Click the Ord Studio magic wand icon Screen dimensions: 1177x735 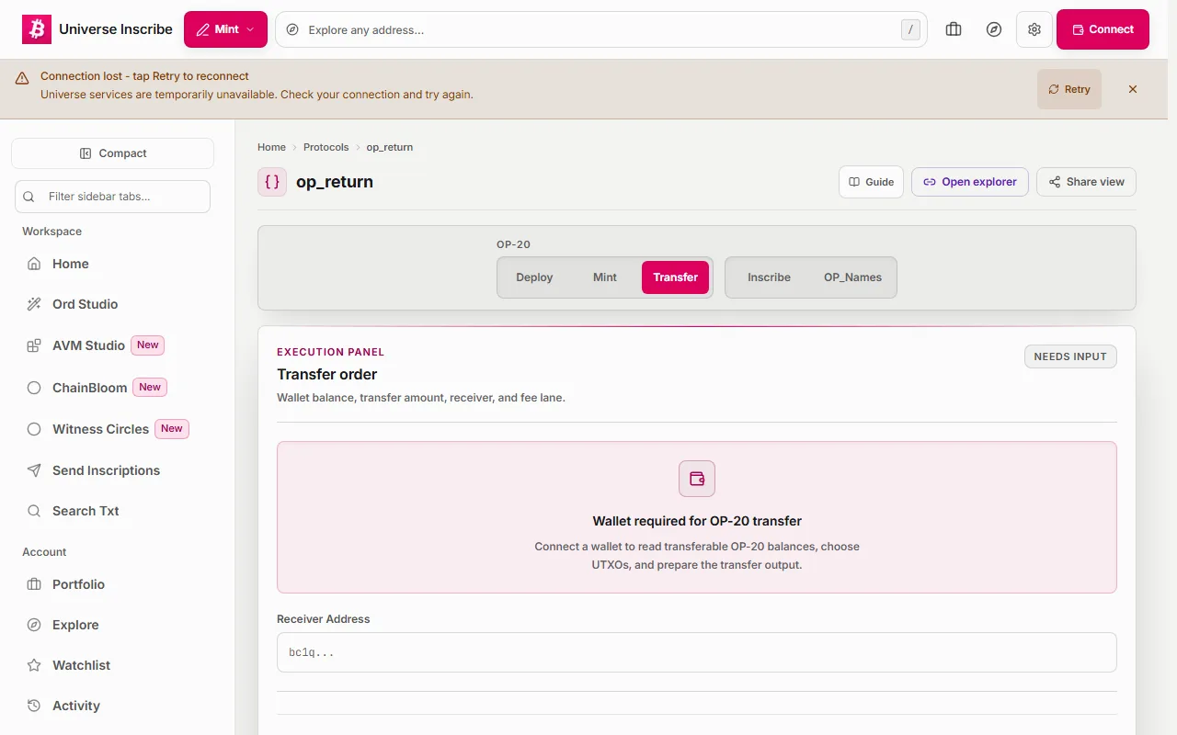pyautogui.click(x=34, y=304)
